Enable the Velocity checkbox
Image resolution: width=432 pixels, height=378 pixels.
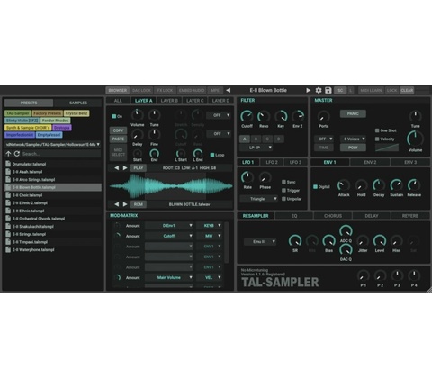point(377,139)
